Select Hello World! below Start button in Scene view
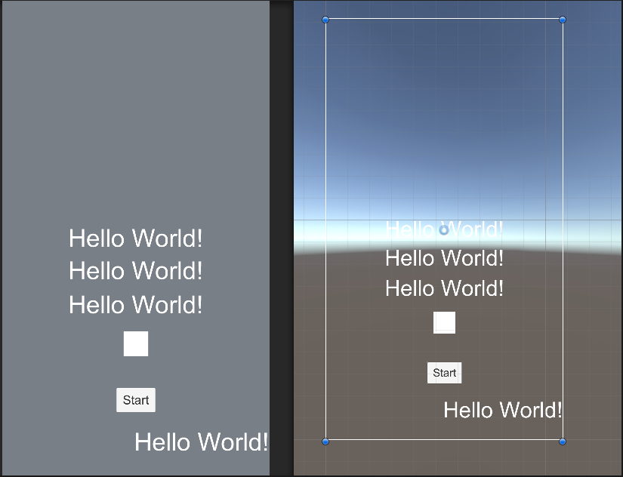The width and height of the screenshot is (623, 477). pyautogui.click(x=503, y=410)
